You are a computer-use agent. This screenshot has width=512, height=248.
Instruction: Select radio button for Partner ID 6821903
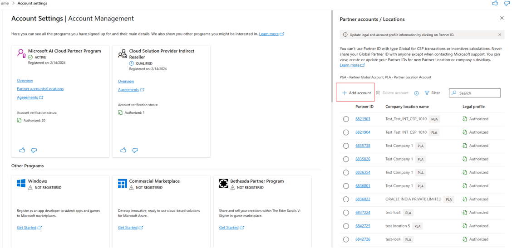pyautogui.click(x=346, y=119)
